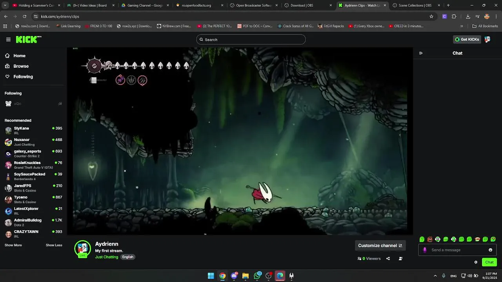Click Customize channel button

[x=380, y=246]
